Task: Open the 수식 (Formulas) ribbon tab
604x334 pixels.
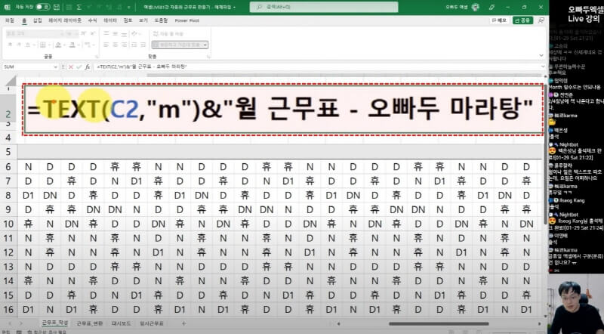Action: point(92,20)
